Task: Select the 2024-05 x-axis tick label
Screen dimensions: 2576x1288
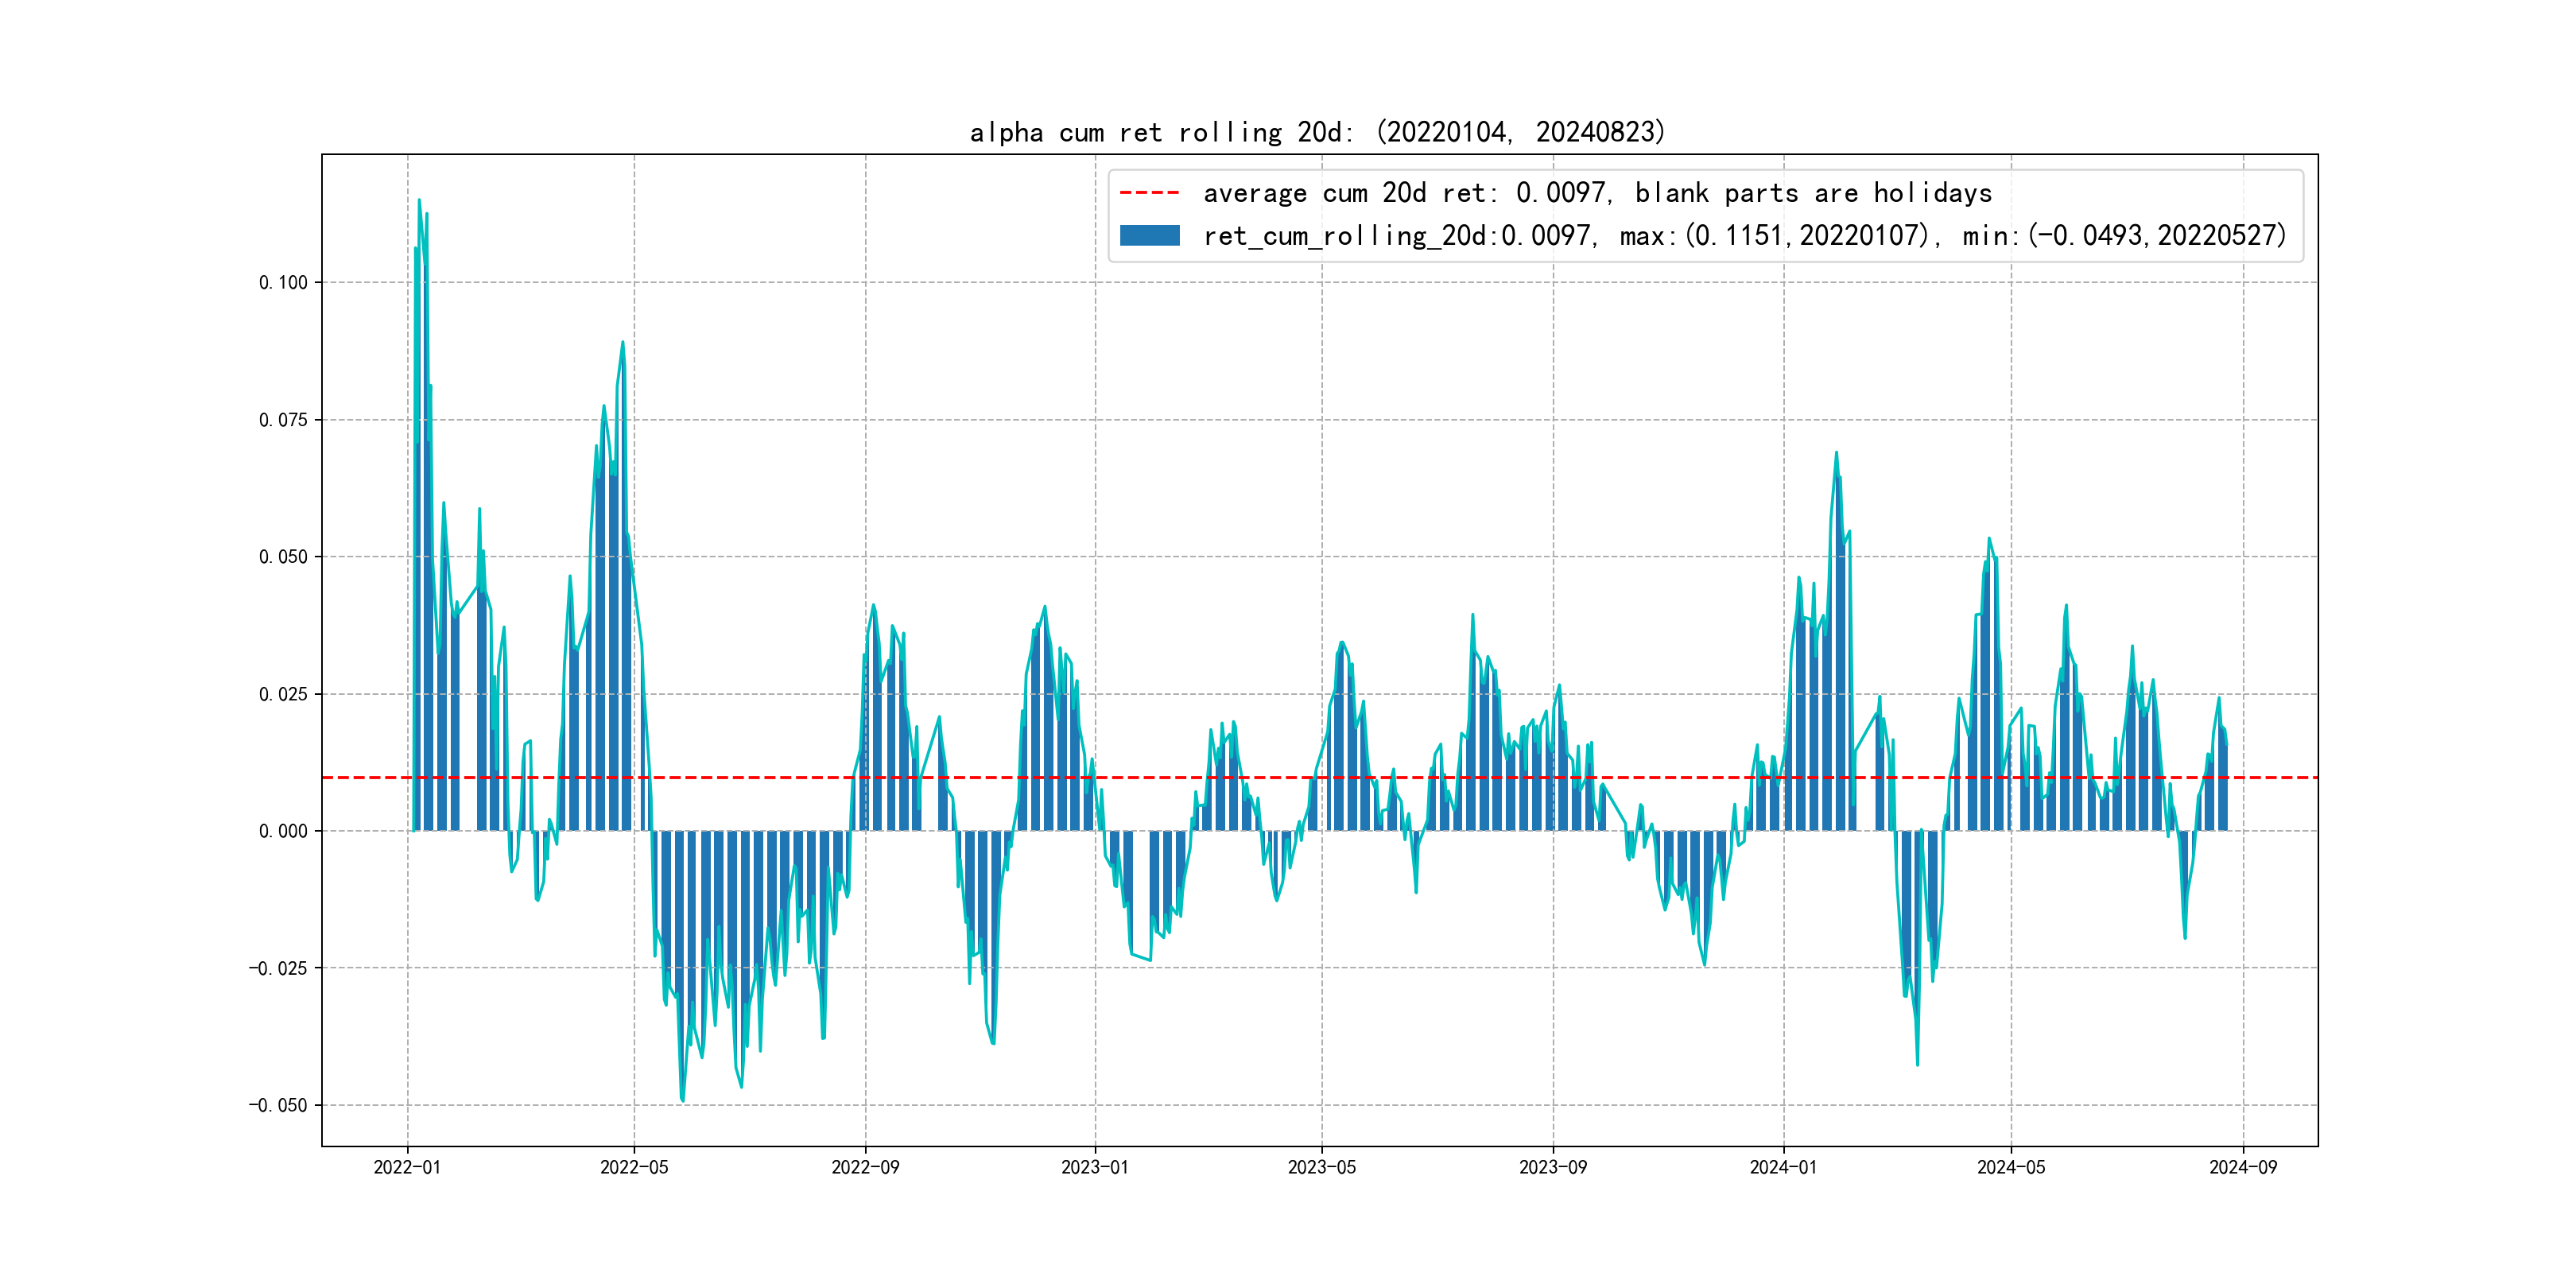Action: 2011,1167
